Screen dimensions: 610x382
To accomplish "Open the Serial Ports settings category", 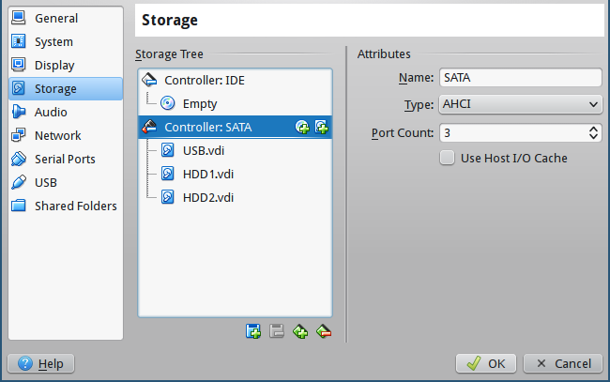I will coord(66,159).
